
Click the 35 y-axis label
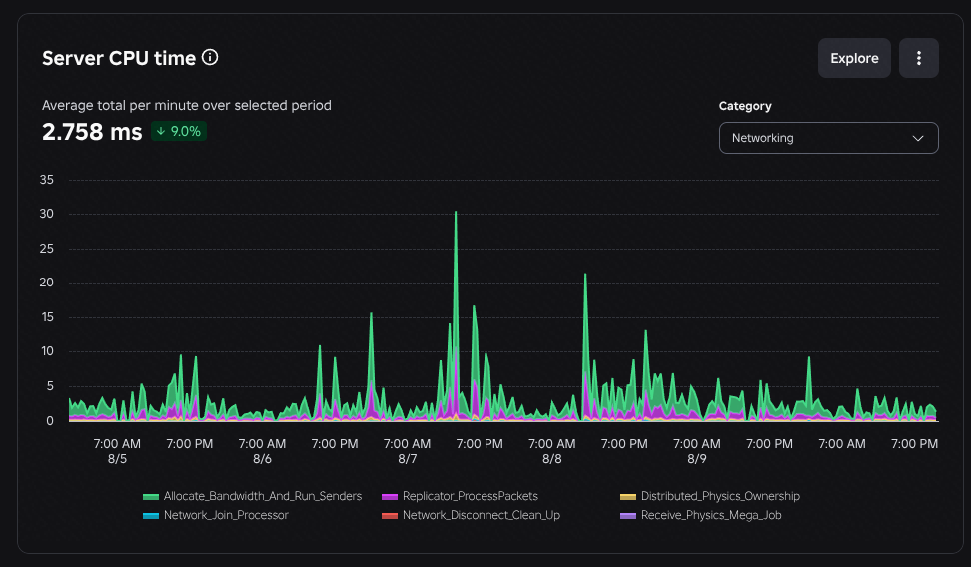click(x=46, y=180)
